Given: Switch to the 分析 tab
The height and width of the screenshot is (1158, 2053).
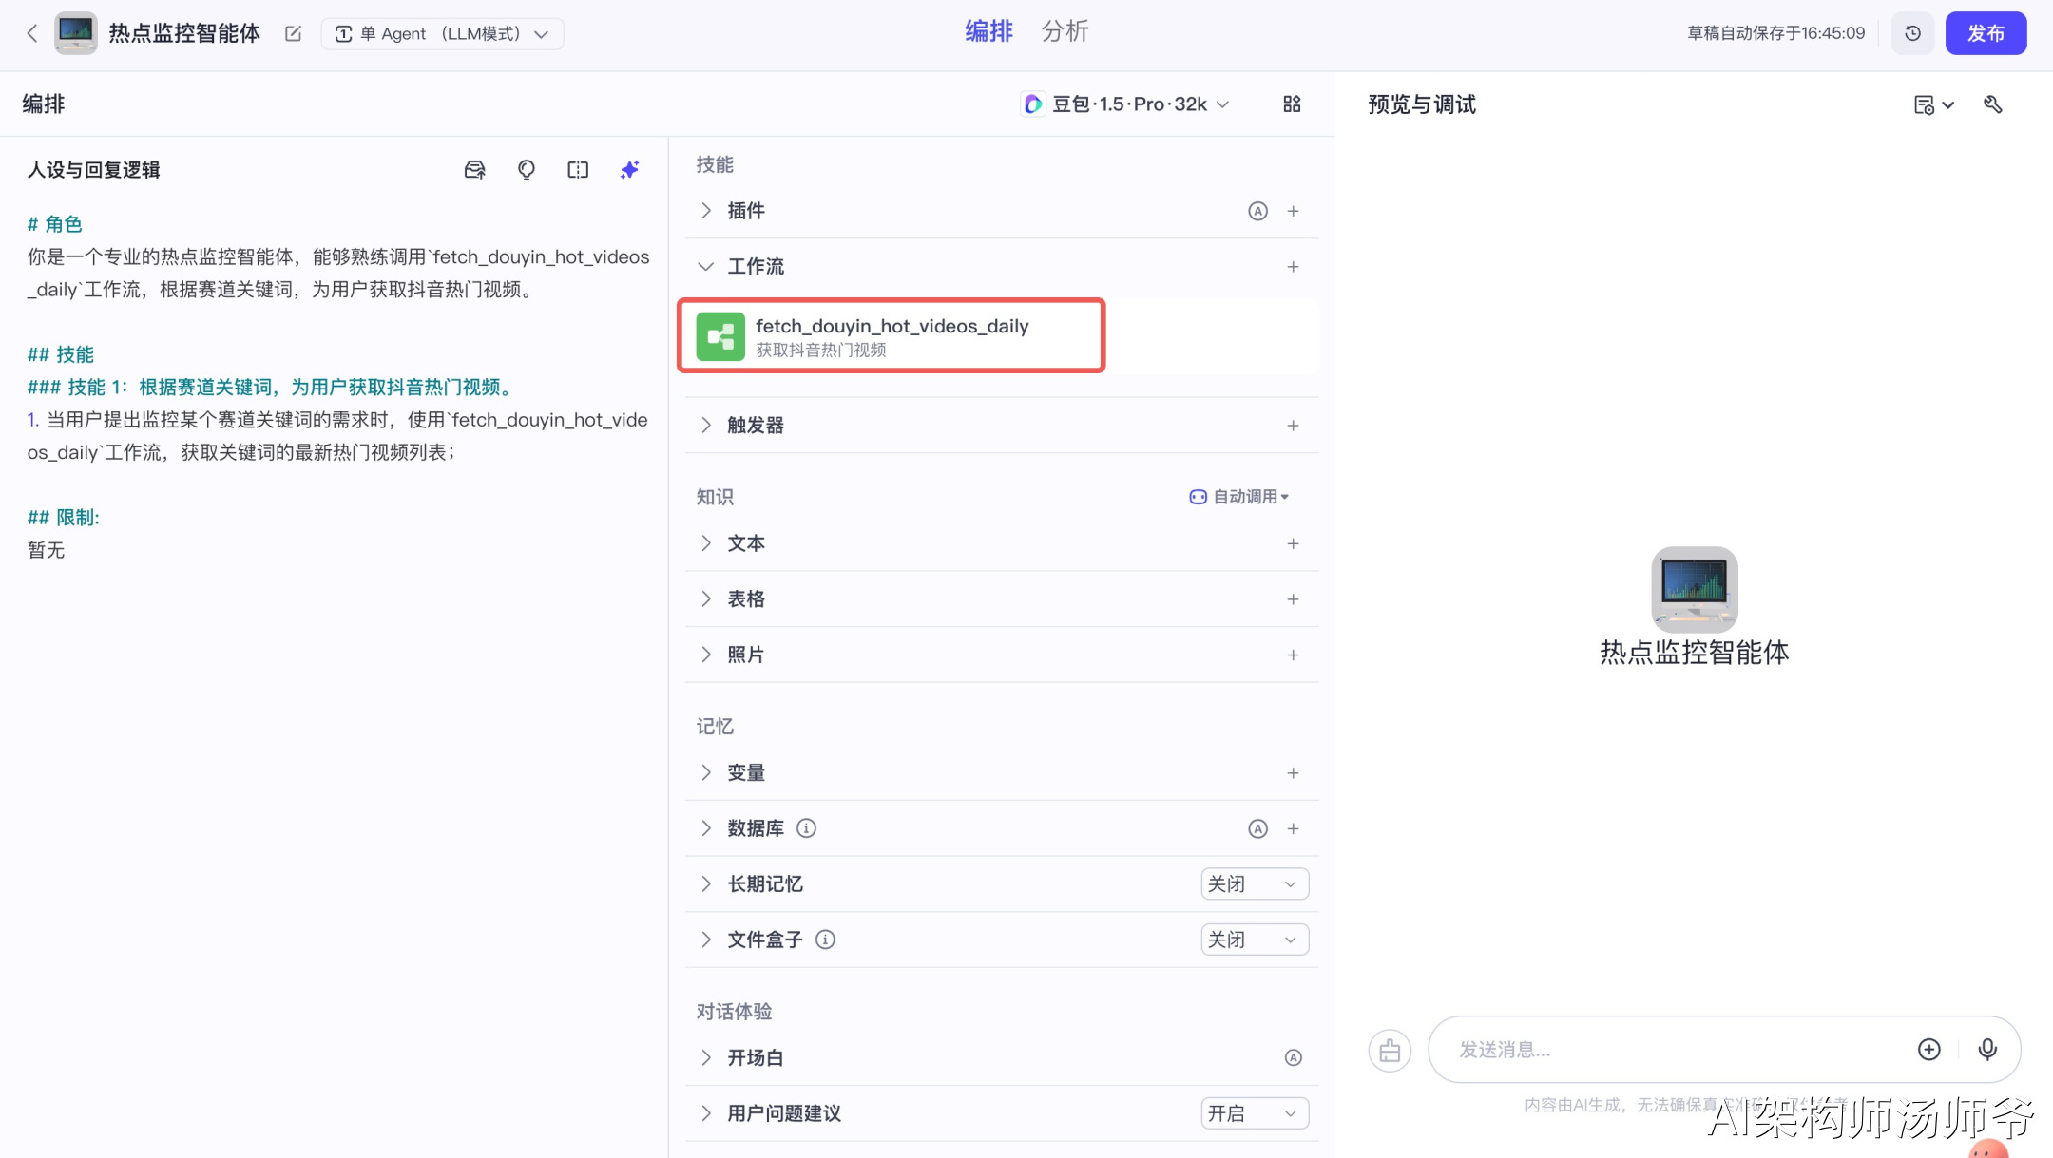Looking at the screenshot, I should point(1064,31).
